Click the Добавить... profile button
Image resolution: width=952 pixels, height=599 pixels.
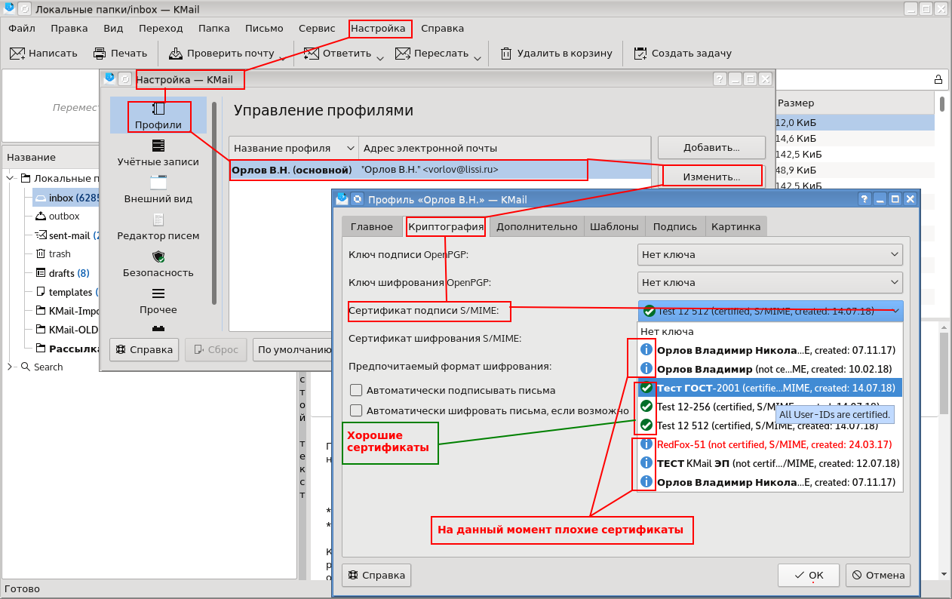[x=711, y=147]
